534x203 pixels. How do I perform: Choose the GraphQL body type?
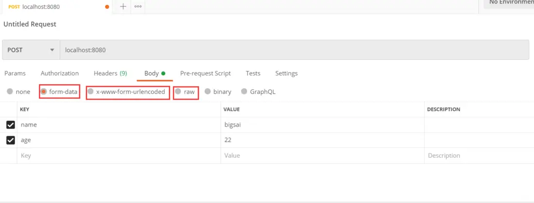coord(245,92)
